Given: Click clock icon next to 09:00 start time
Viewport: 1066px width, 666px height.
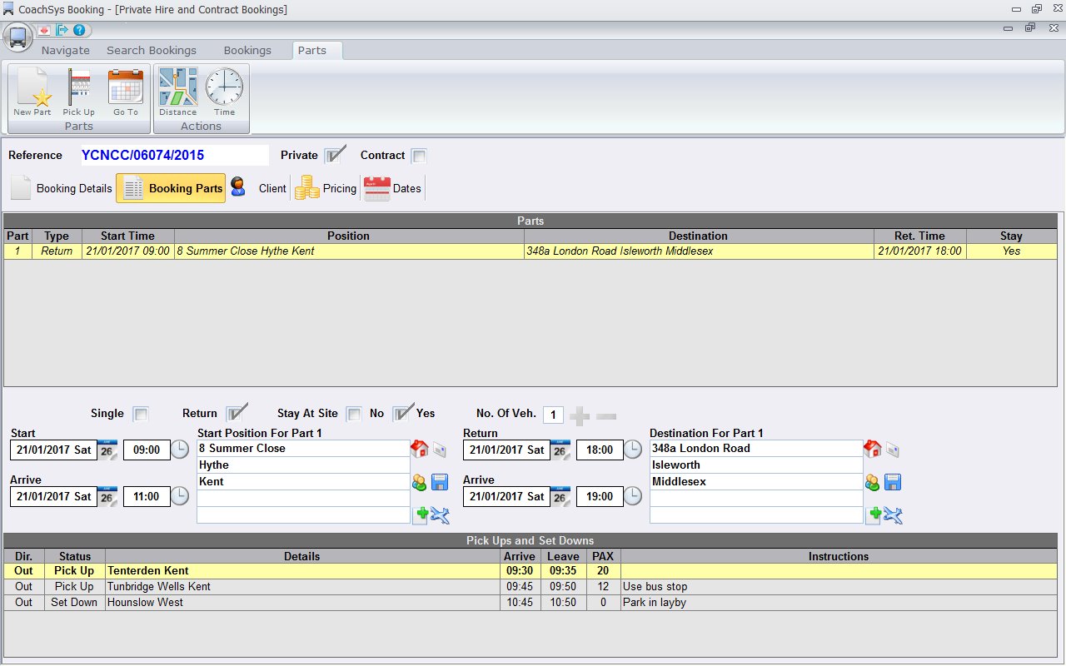Looking at the screenshot, I should point(181,450).
